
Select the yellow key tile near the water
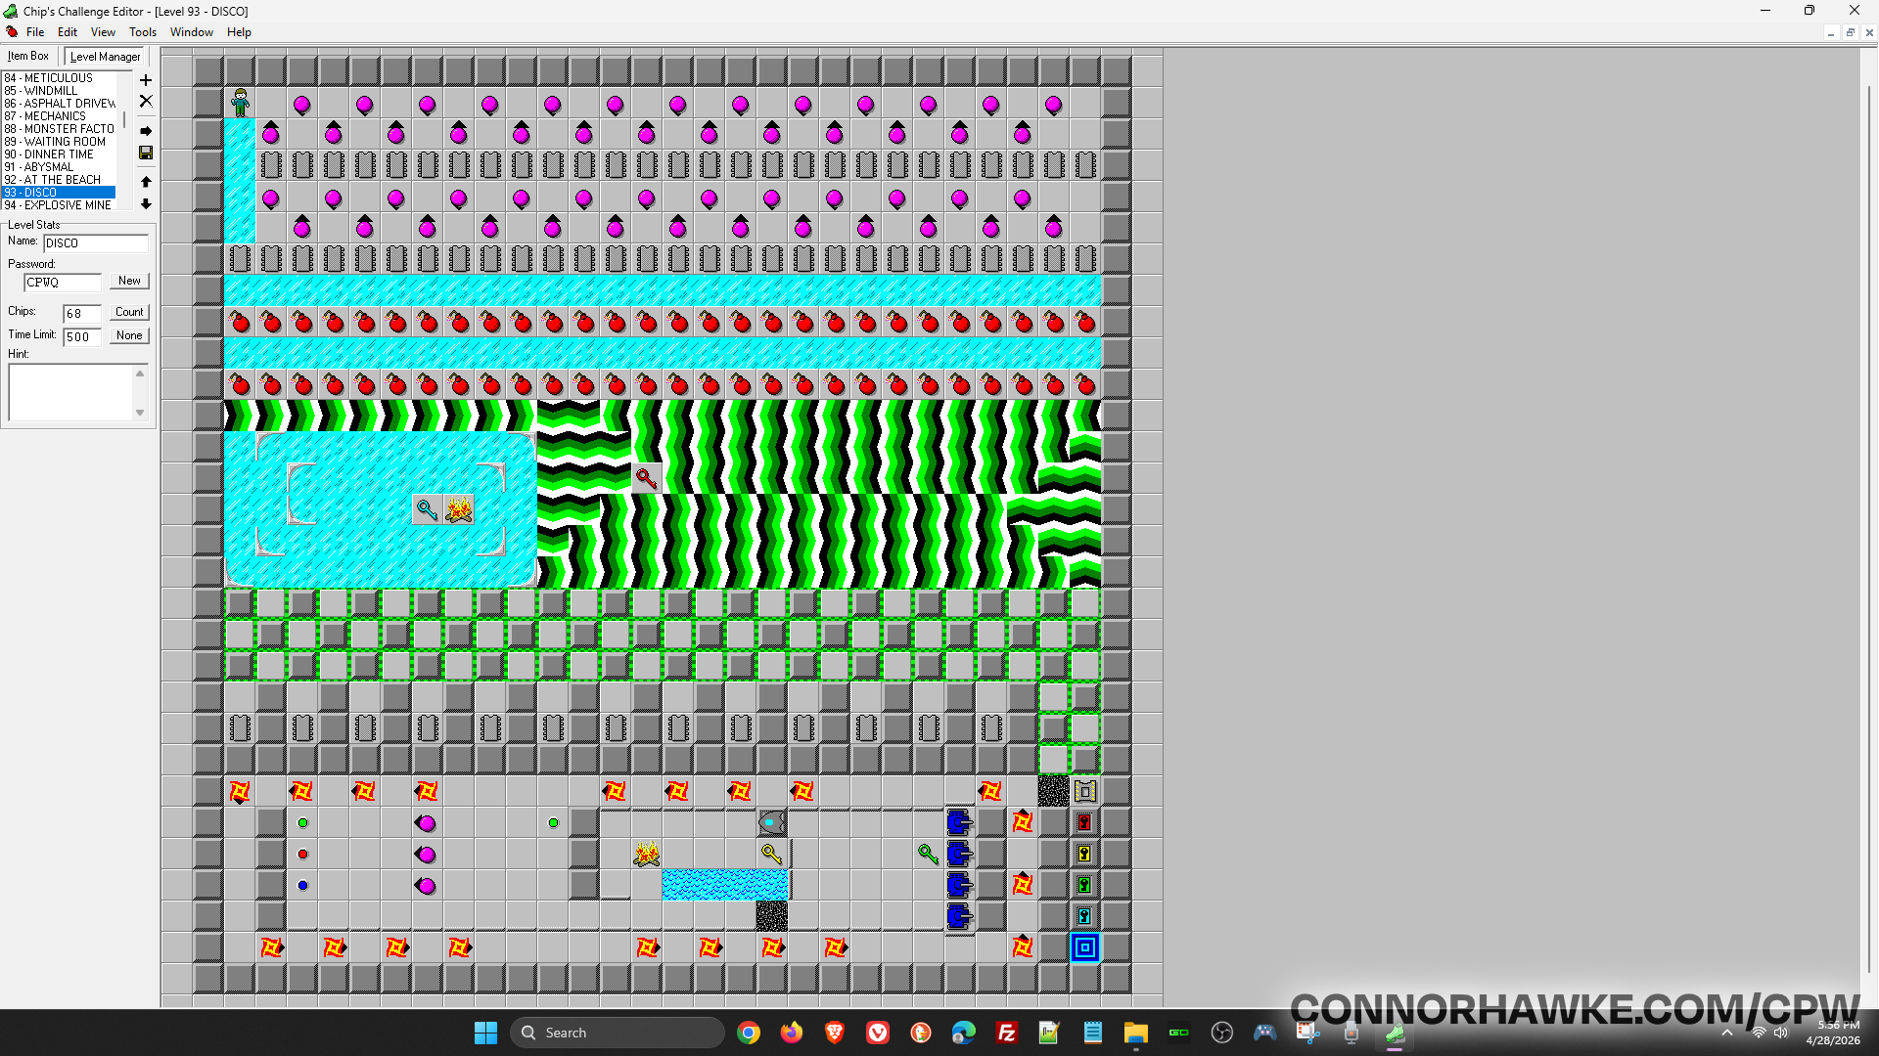[772, 854]
